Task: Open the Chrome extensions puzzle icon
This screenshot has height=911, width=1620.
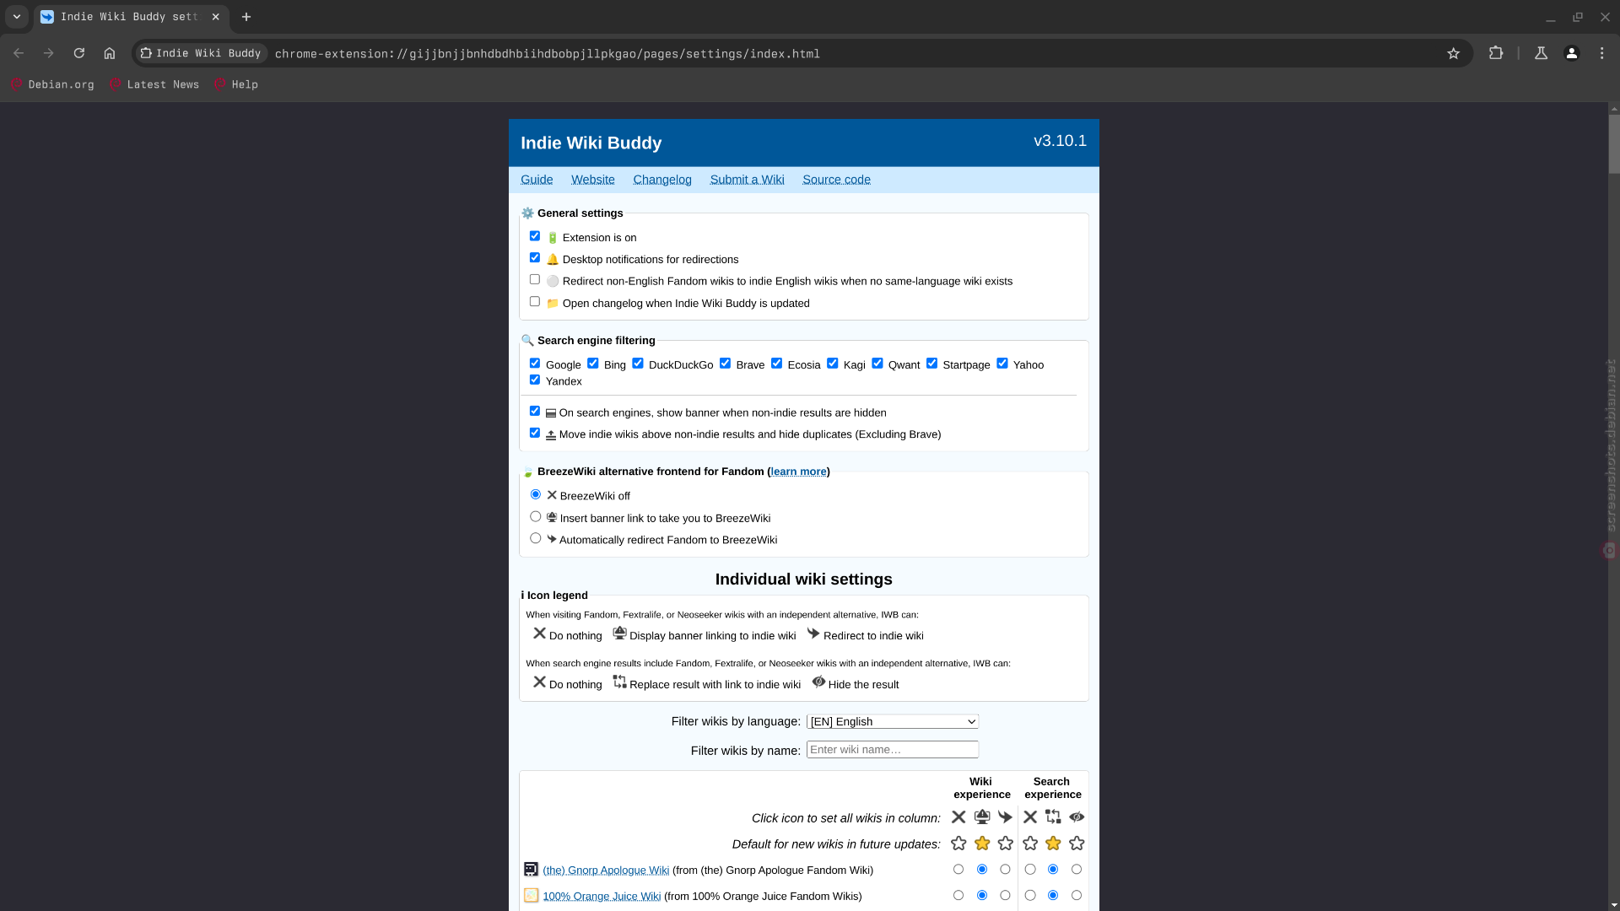Action: click(1496, 53)
